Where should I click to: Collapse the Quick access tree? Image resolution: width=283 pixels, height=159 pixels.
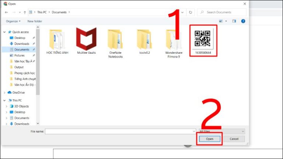pos(4,32)
